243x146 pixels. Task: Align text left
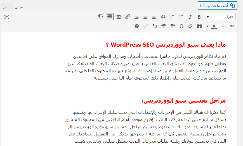154,17
